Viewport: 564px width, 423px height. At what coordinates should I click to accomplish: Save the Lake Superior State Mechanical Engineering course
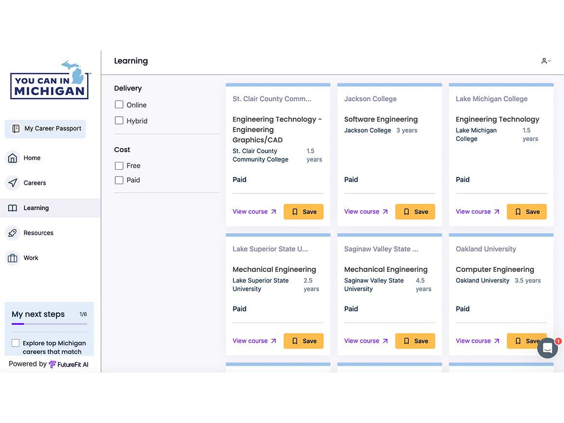tap(303, 341)
